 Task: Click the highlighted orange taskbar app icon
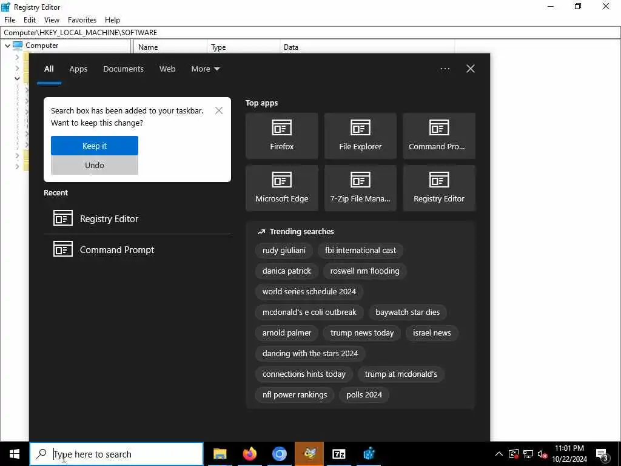click(x=309, y=454)
